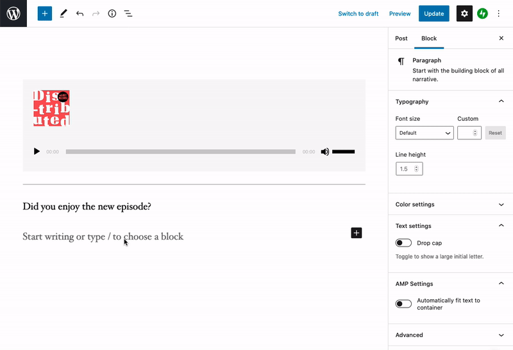Select the pencil Tools icon
513x350 pixels.
(x=63, y=13)
